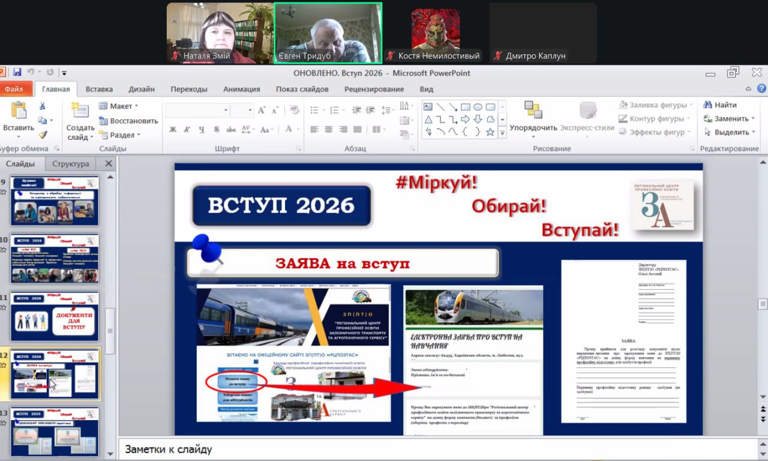Select the Format Painter brush icon
768x461 pixels.
coord(43,134)
